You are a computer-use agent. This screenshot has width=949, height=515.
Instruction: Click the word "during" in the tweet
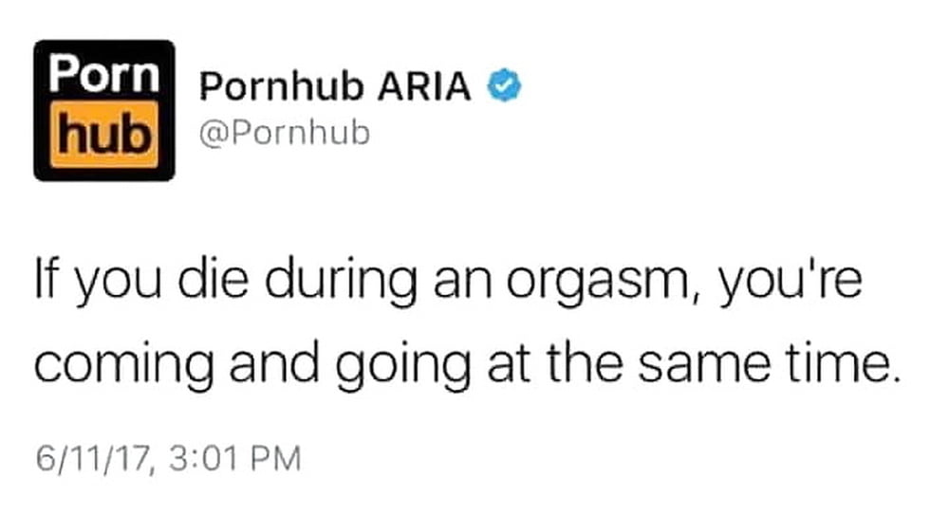pyautogui.click(x=341, y=283)
